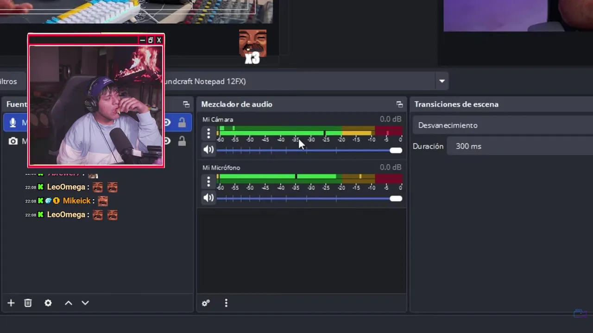
Task: Select the microphone source icon in the sources list
Action: (x=13, y=123)
